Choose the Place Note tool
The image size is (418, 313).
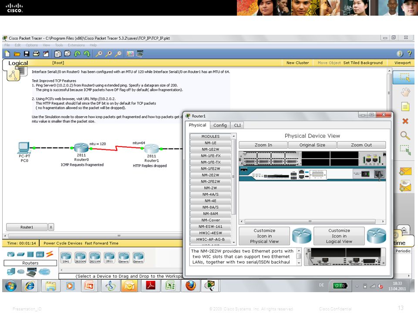coord(405,107)
